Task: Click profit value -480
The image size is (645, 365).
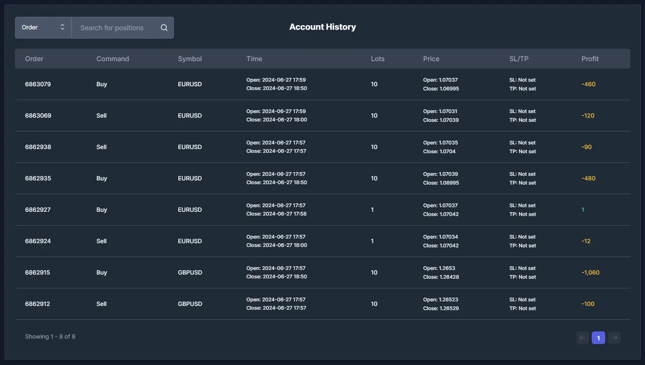Action: (x=588, y=178)
